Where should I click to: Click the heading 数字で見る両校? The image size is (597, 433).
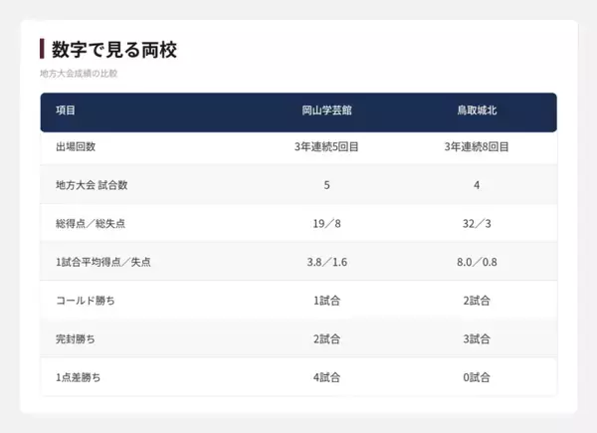coord(113,50)
